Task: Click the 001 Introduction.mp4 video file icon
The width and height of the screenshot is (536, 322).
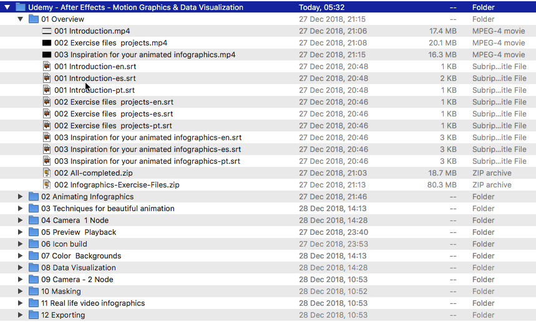Action: pos(47,31)
